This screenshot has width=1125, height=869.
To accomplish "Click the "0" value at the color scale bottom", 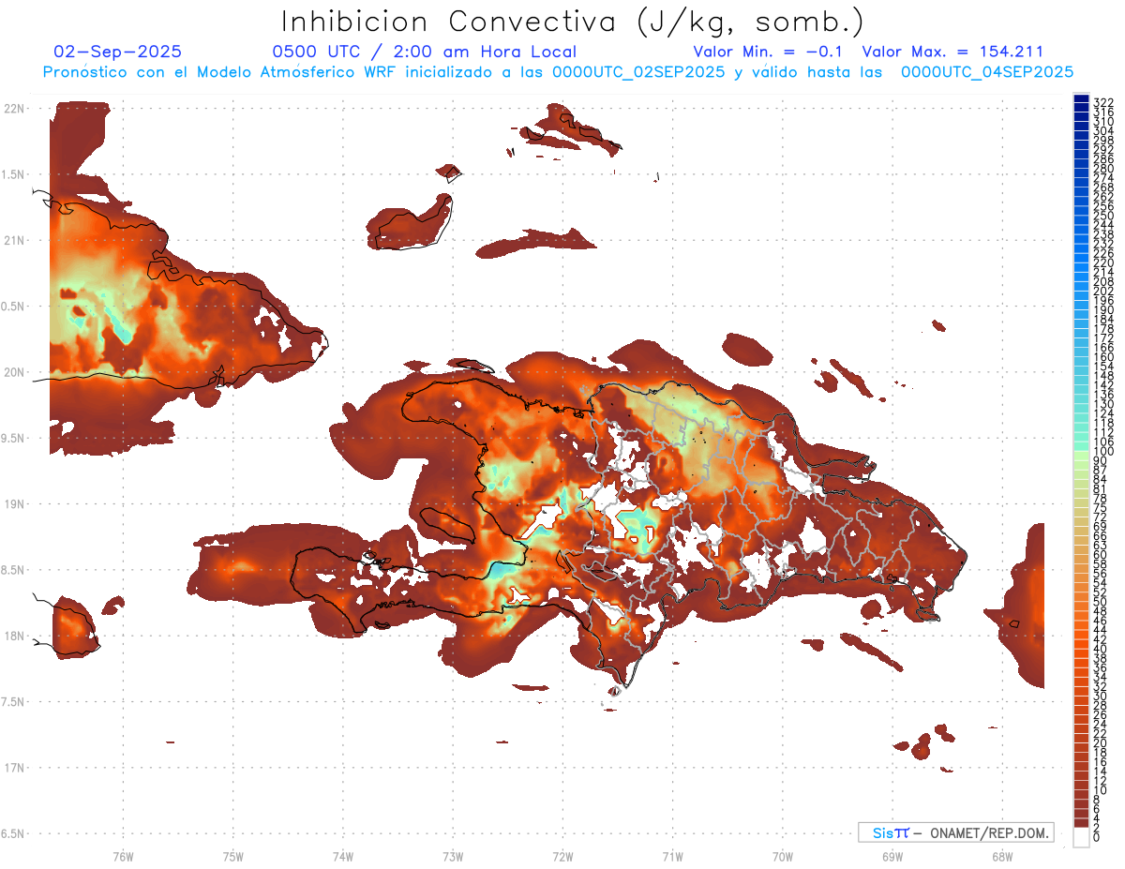I will [1096, 836].
